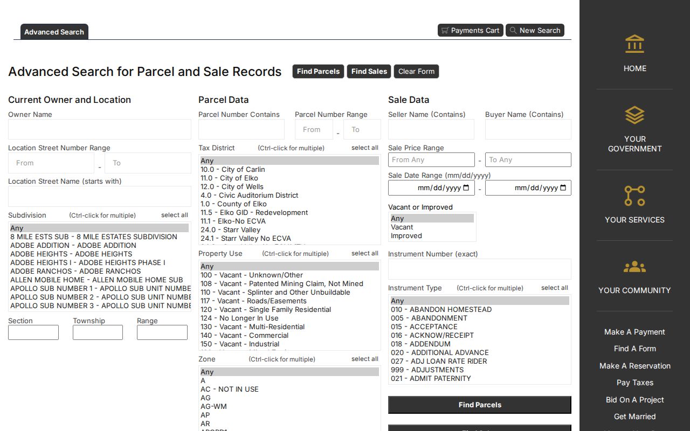Click select all link for Zone
Image resolution: width=690 pixels, height=431 pixels.
pos(365,359)
